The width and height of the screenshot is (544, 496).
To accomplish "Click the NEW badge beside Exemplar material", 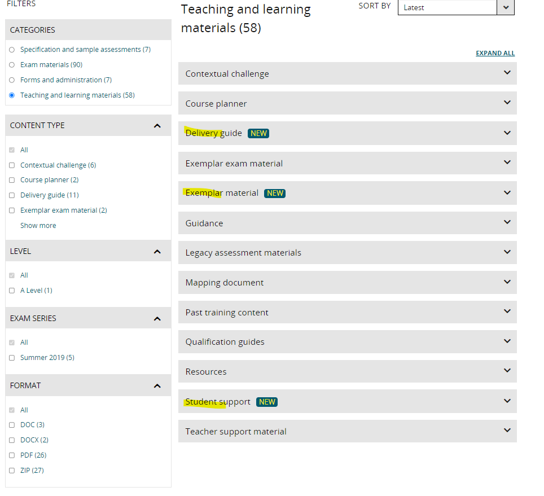I will coord(275,193).
